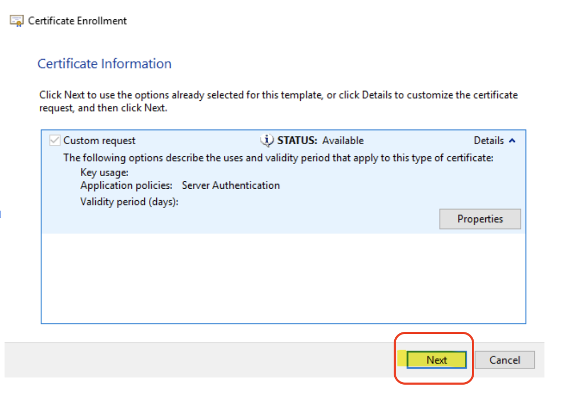Click the STATUS: Available text
Image resolution: width=573 pixels, height=416 pixels.
pos(320,141)
